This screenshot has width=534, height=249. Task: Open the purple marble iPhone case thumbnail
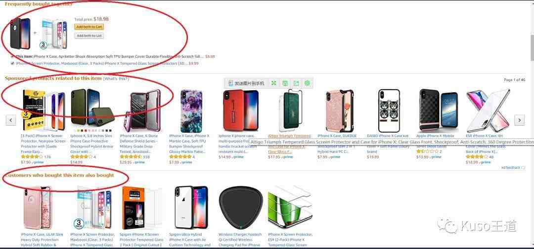(x=191, y=111)
